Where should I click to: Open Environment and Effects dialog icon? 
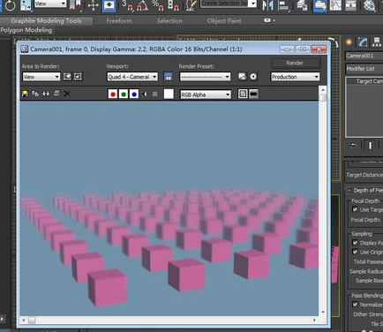coord(253,77)
